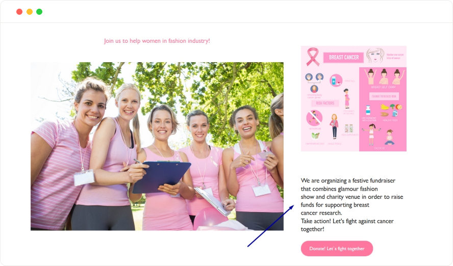Click the Donate! Let's fight together button

coord(337,248)
